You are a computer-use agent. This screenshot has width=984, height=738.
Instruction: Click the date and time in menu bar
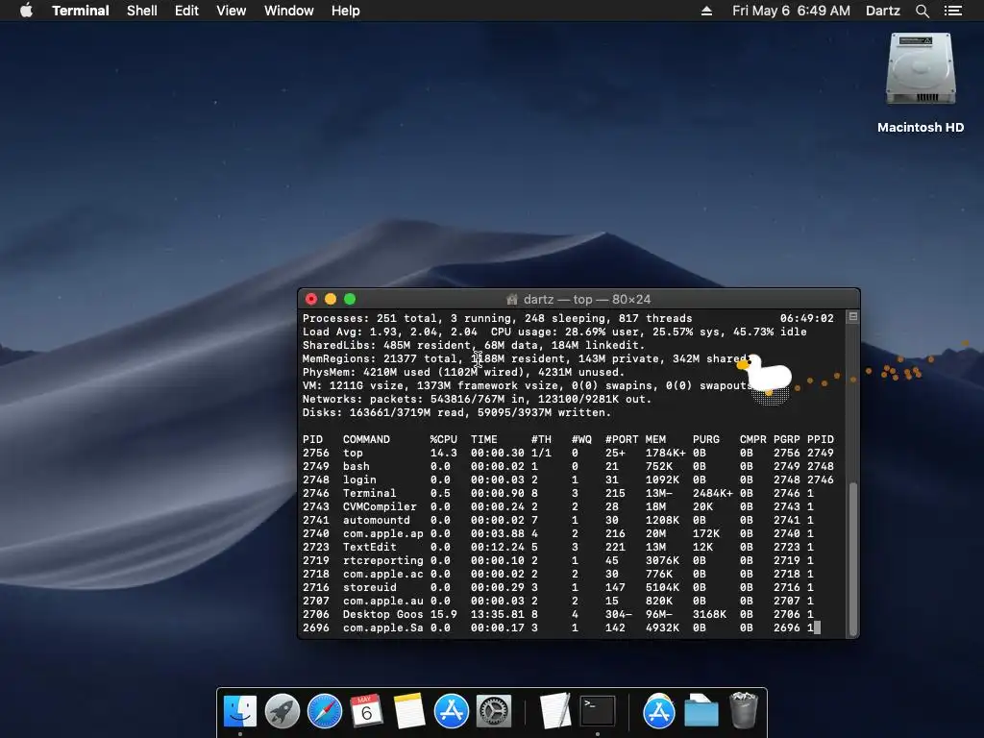pyautogui.click(x=791, y=11)
